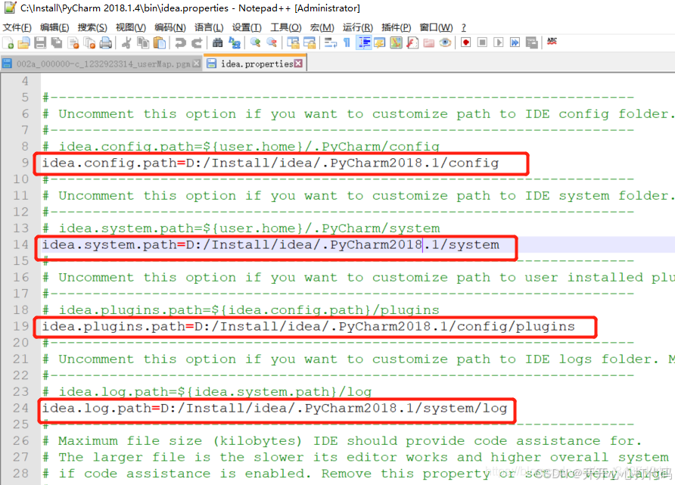This screenshot has width=675, height=485.
Task: Click the Zoom Out magnifier icon
Action: tap(272, 42)
